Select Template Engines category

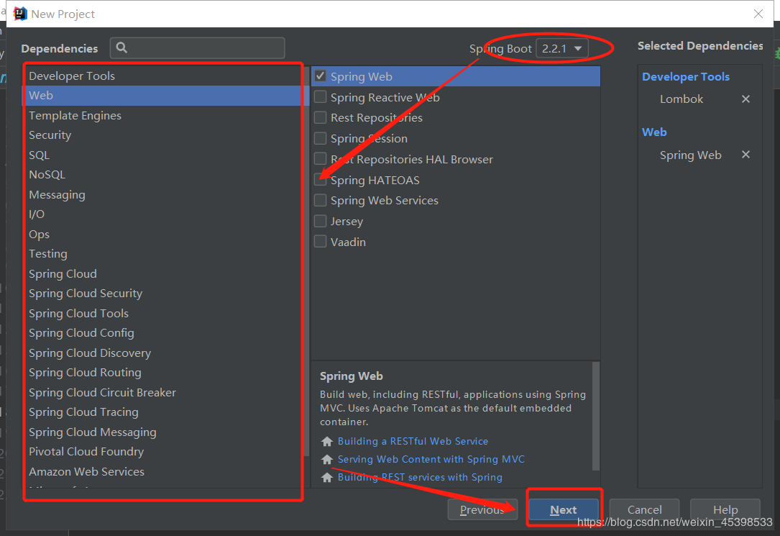(x=163, y=115)
